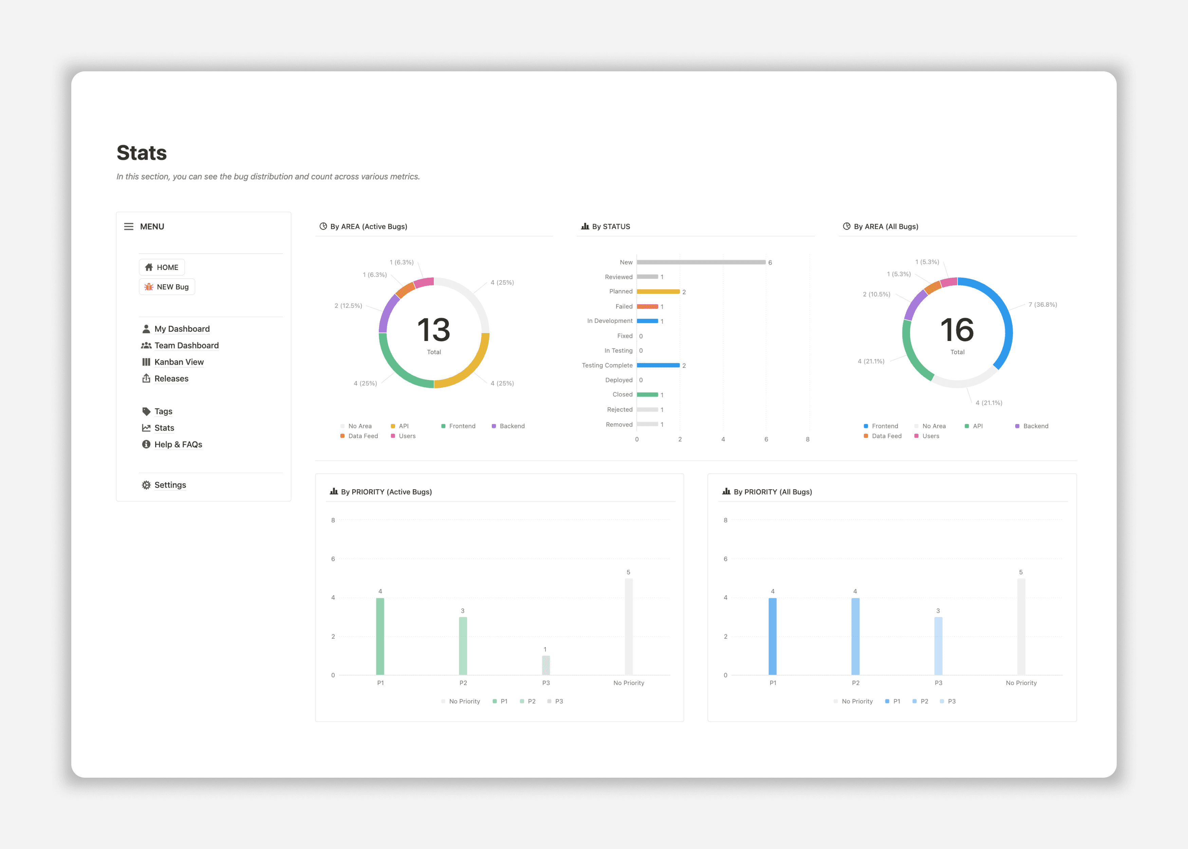Click the Kanban View columns icon
The height and width of the screenshot is (849, 1188).
146,362
